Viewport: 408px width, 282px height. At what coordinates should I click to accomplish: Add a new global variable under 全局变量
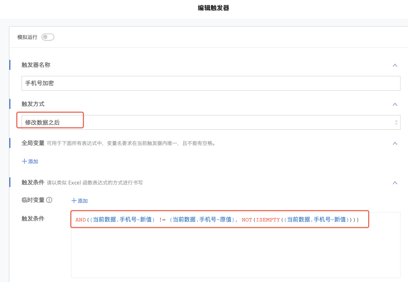click(30, 162)
